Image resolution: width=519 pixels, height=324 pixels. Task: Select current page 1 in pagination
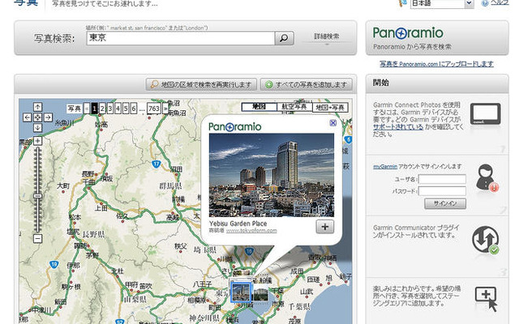pyautogui.click(x=94, y=109)
